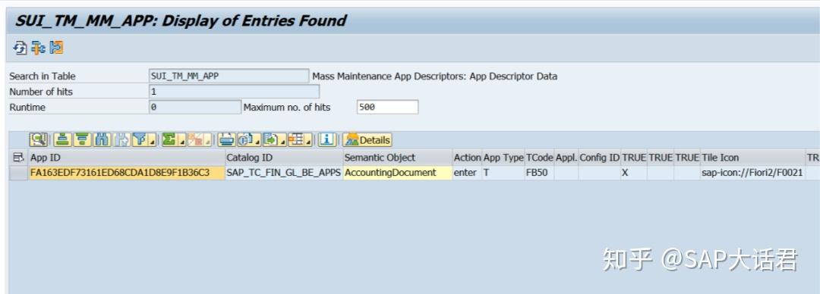
Task: Click the Tile Icon column header
Action: point(752,158)
